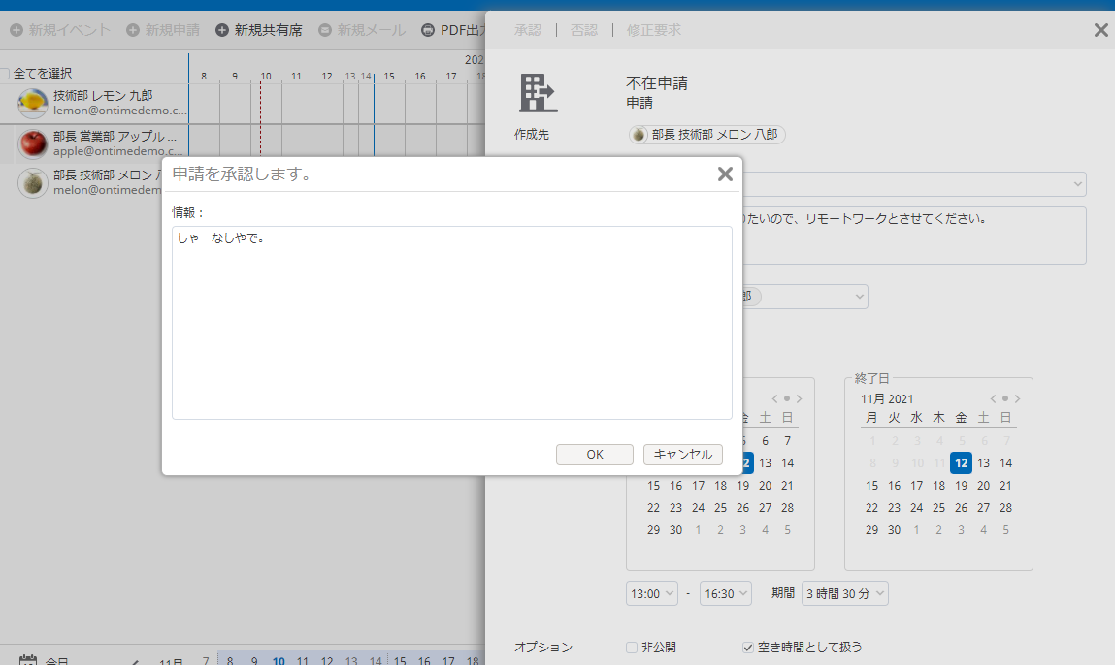
Task: Open the PDF出力 export icon
Action: point(427,29)
